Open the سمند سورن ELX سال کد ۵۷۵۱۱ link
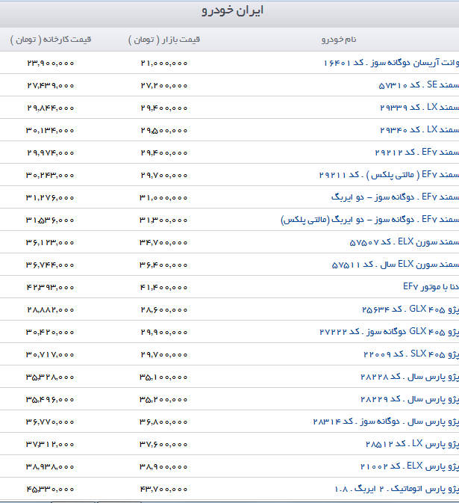459x503 pixels. [x=396, y=265]
